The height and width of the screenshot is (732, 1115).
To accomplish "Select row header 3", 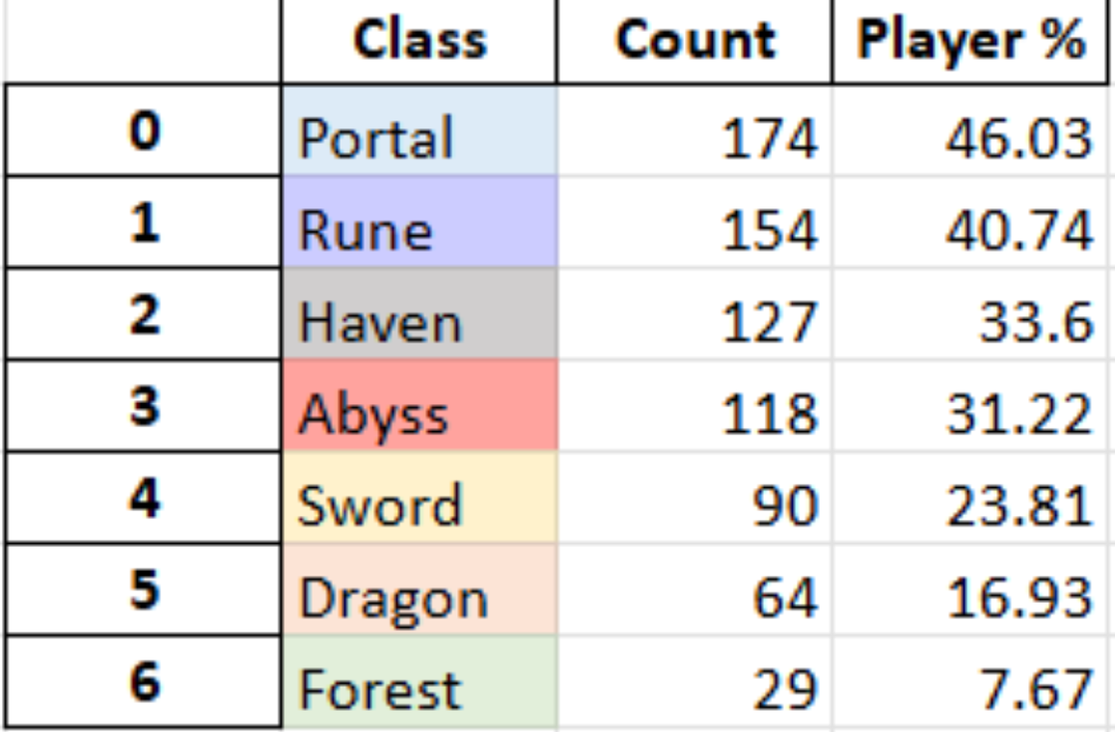I will [x=143, y=406].
